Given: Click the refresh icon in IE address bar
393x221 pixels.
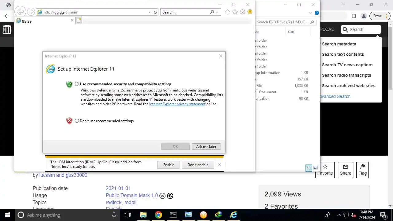Looking at the screenshot, I should 155,12.
